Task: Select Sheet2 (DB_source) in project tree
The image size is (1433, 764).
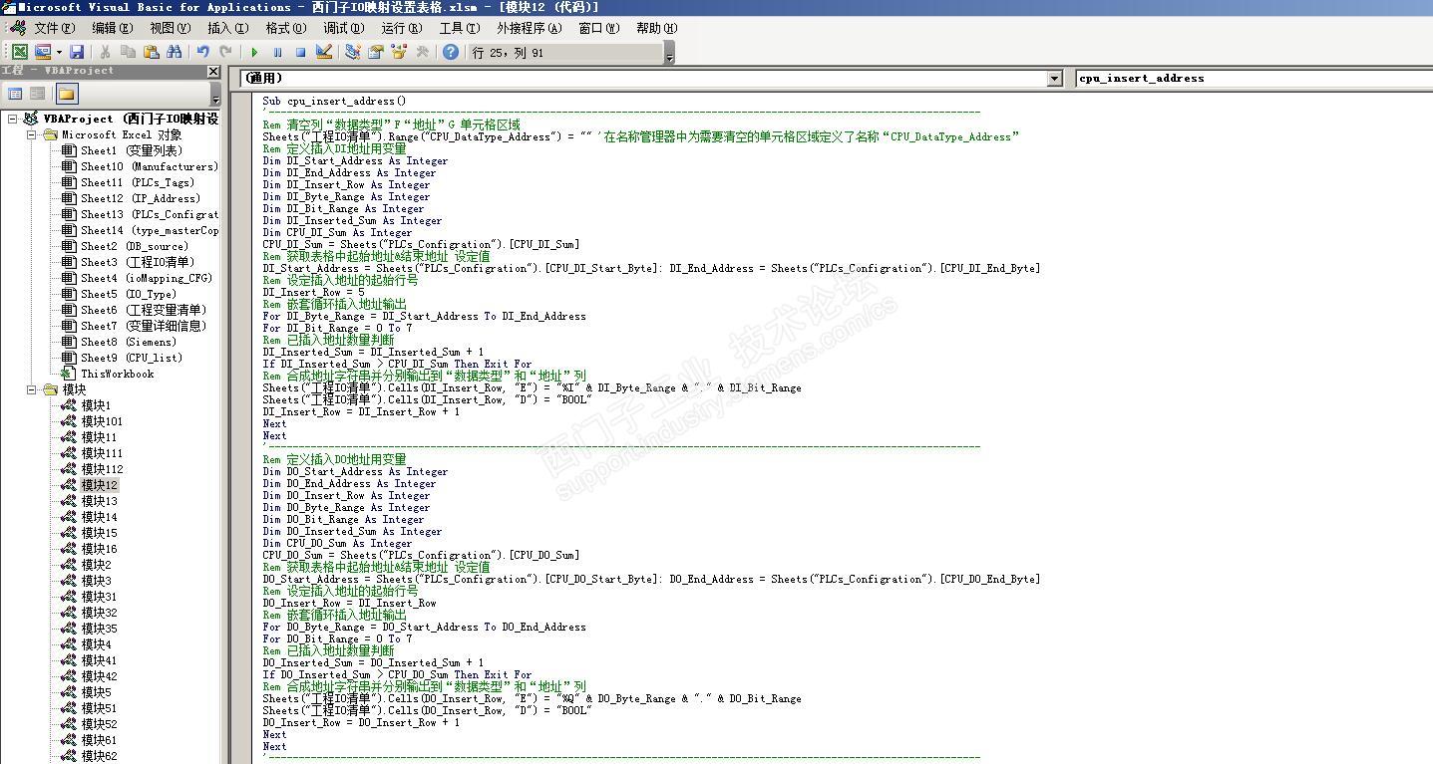Action: tap(135, 246)
